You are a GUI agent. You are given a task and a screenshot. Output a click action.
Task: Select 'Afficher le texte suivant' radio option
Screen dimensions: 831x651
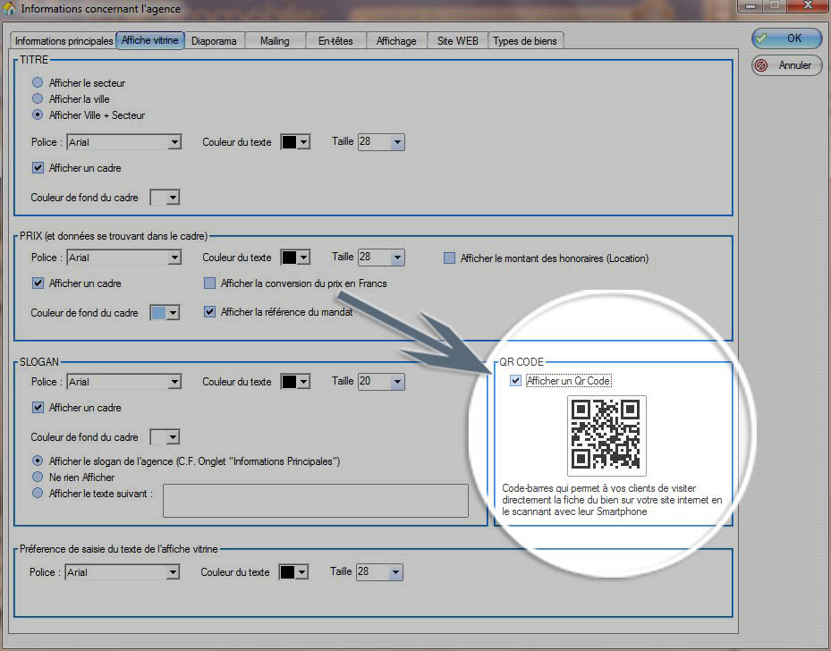coord(38,493)
